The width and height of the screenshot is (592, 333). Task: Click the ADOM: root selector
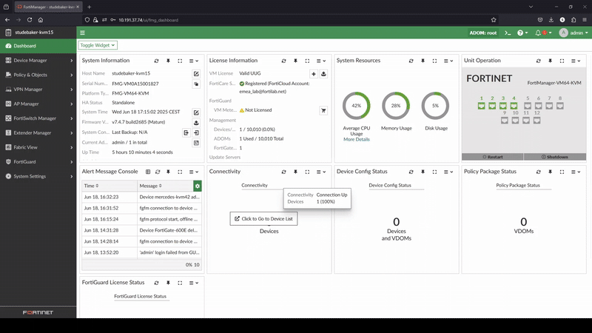[483, 33]
